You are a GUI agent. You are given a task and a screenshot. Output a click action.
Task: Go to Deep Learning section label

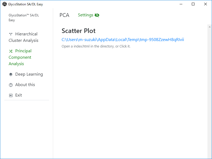[29, 74]
